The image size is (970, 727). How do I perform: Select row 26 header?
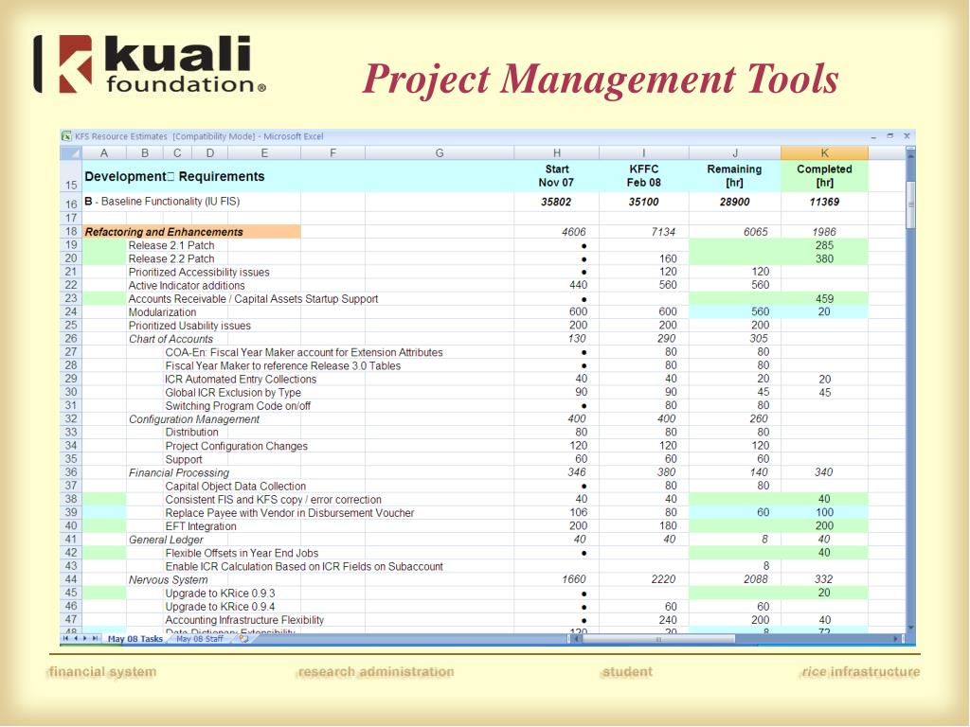point(70,339)
